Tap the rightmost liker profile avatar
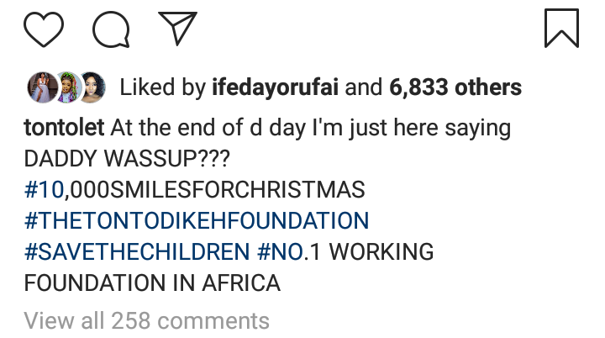 [x=91, y=86]
